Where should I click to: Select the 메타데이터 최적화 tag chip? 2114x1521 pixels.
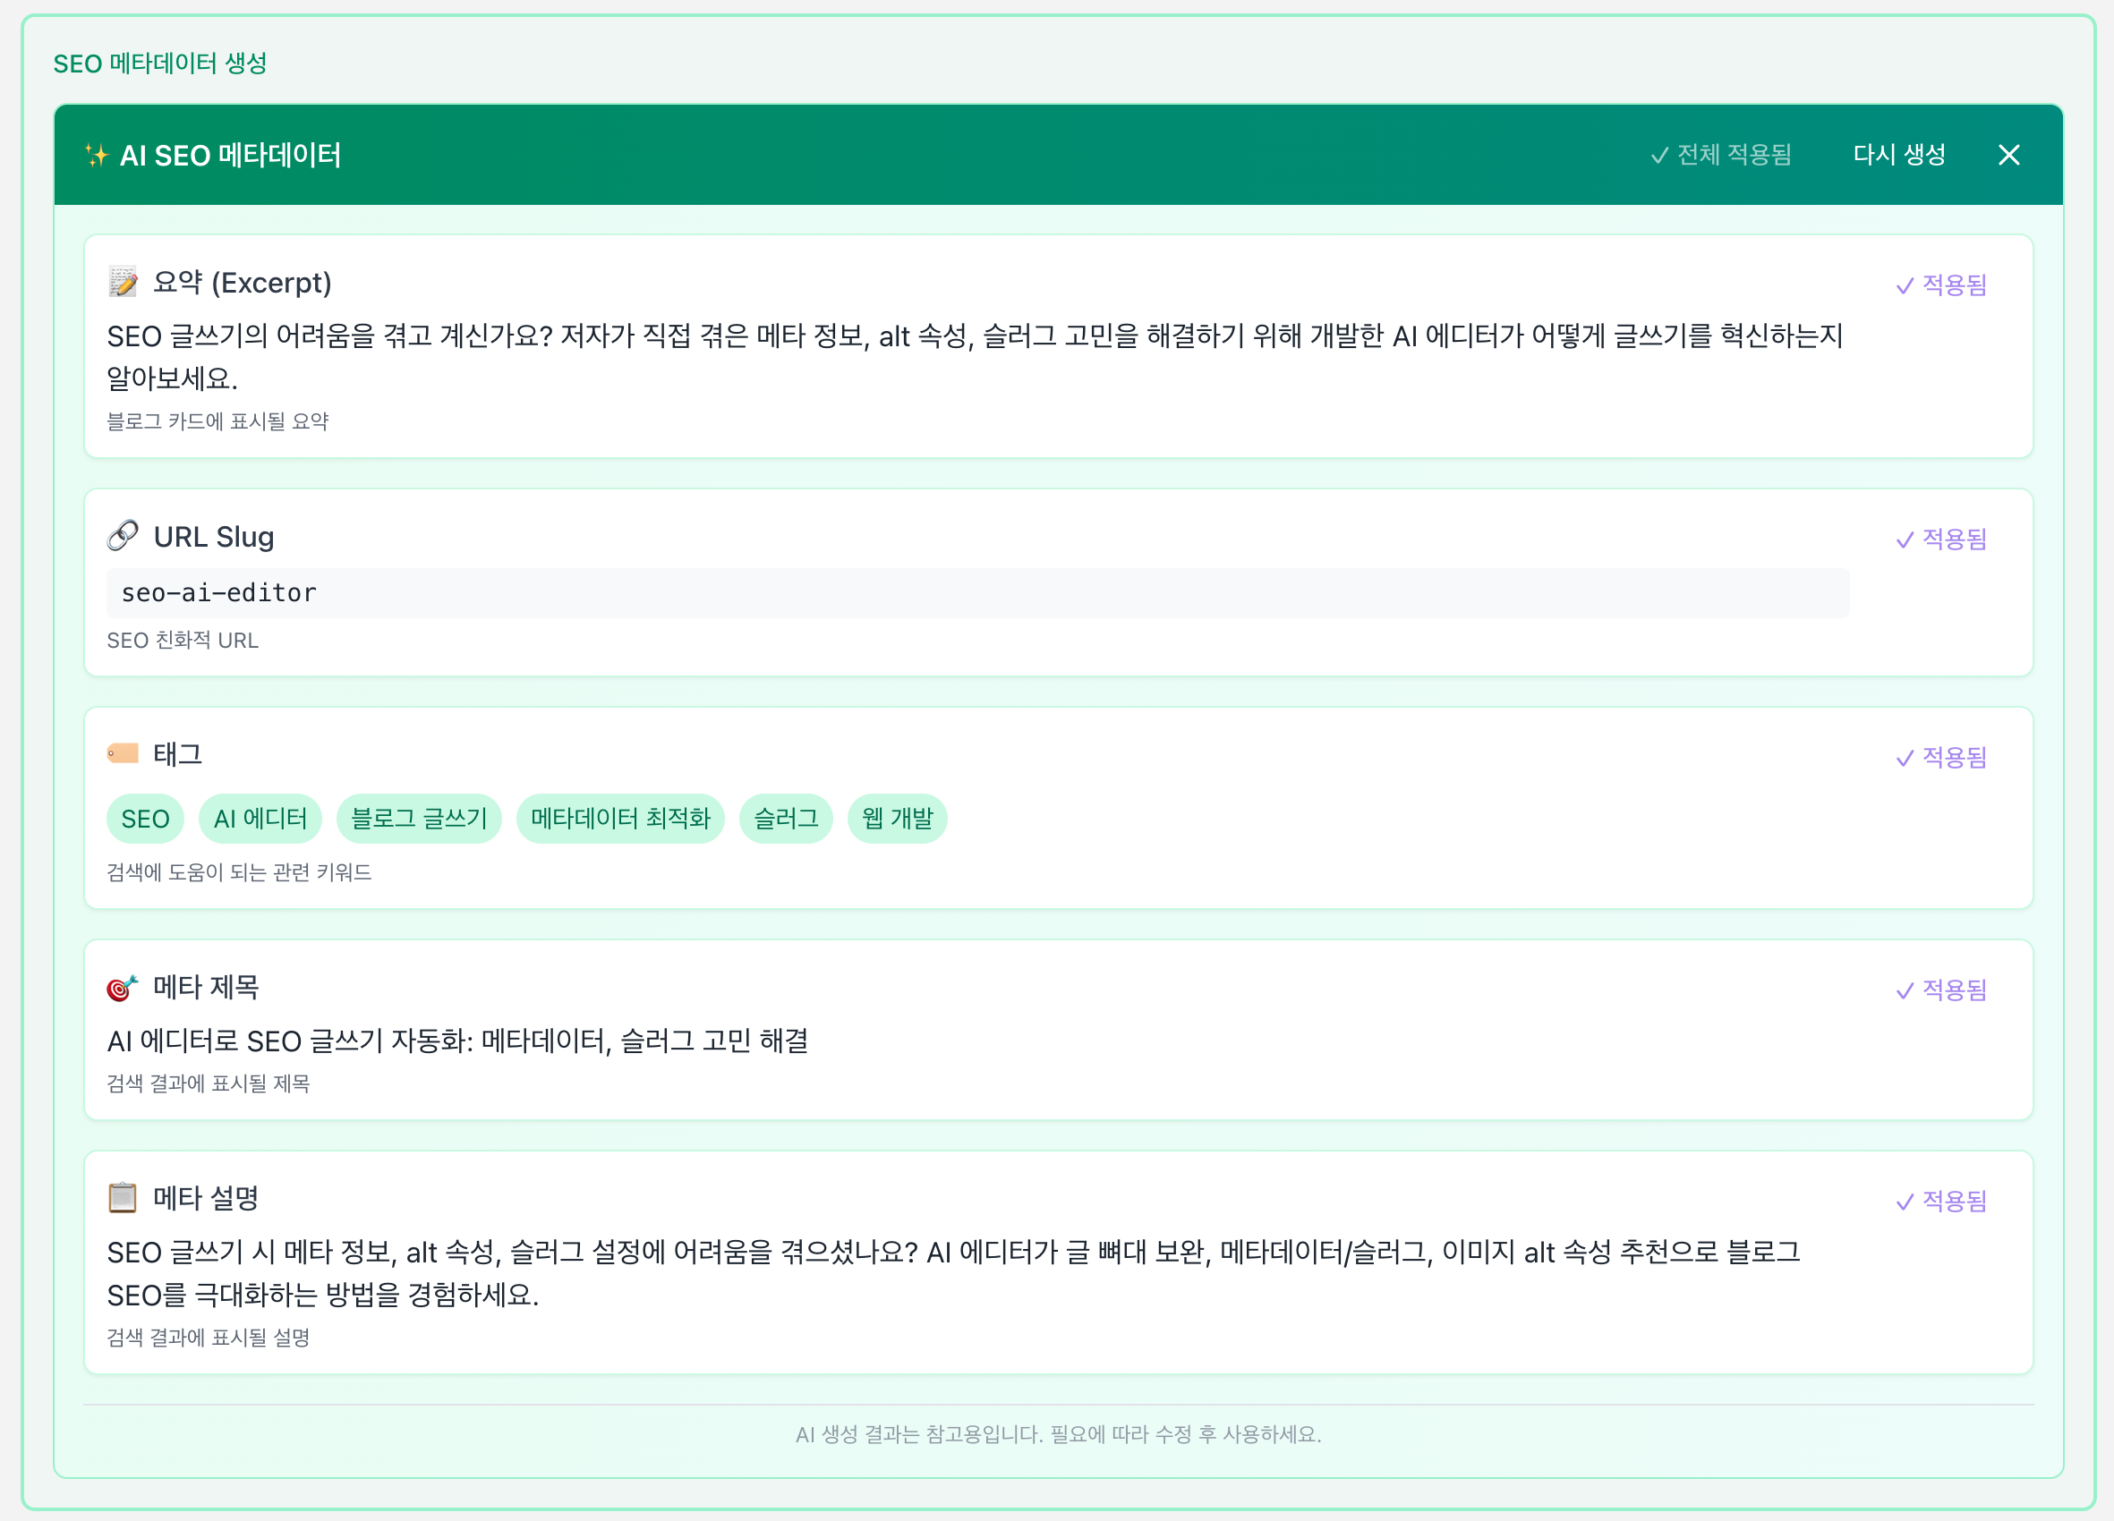(621, 819)
